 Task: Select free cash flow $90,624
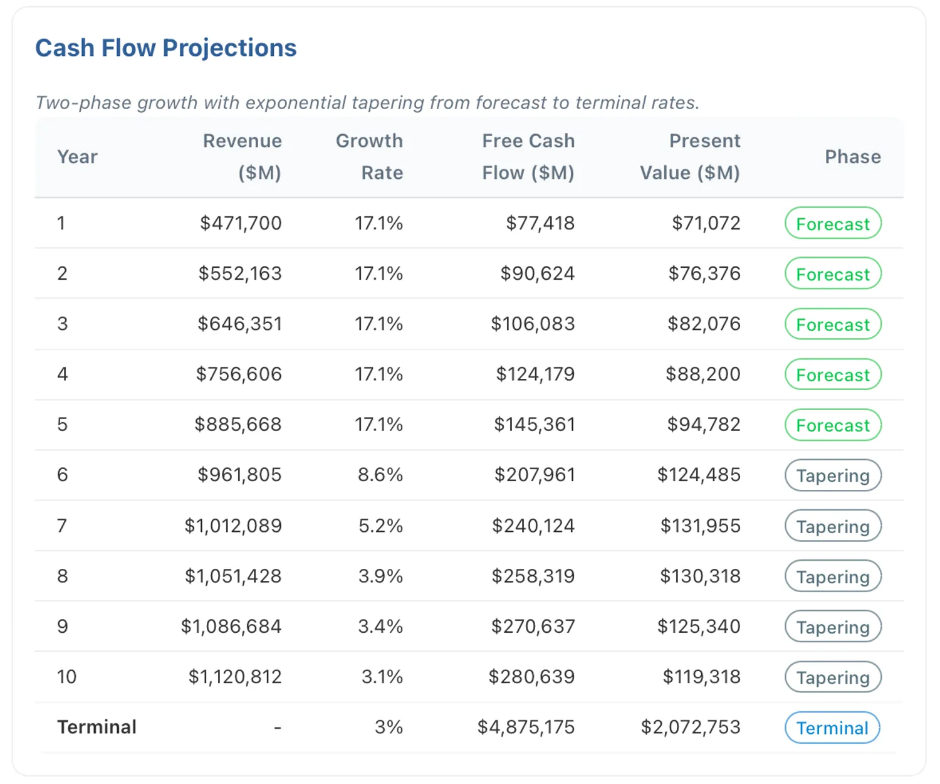coord(538,273)
